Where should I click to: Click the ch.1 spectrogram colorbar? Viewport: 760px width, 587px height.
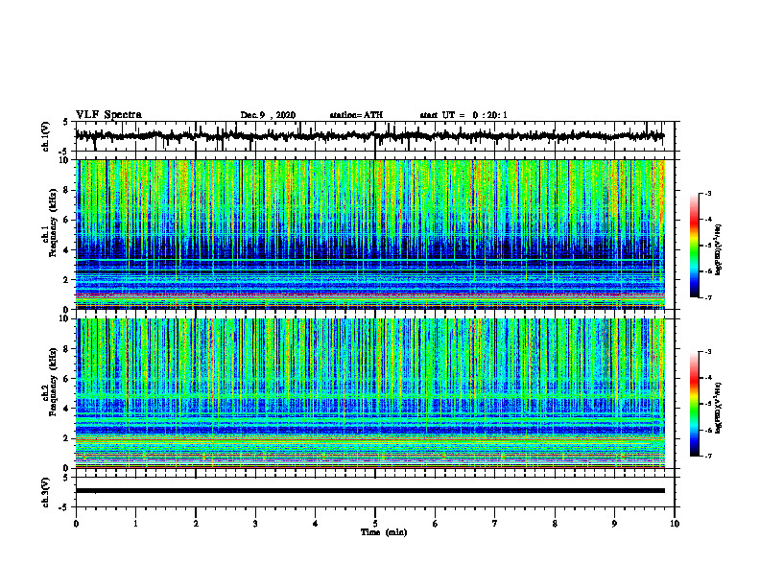click(694, 246)
